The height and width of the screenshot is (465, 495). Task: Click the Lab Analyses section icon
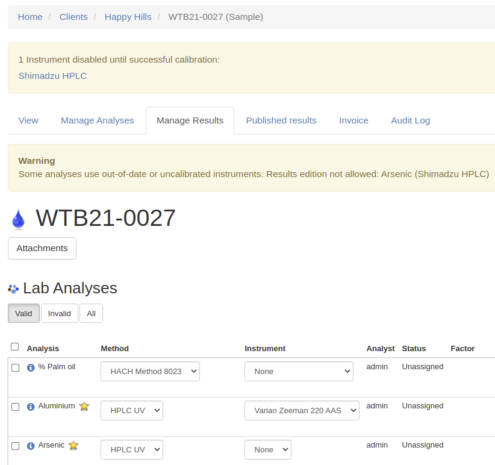tap(13, 289)
